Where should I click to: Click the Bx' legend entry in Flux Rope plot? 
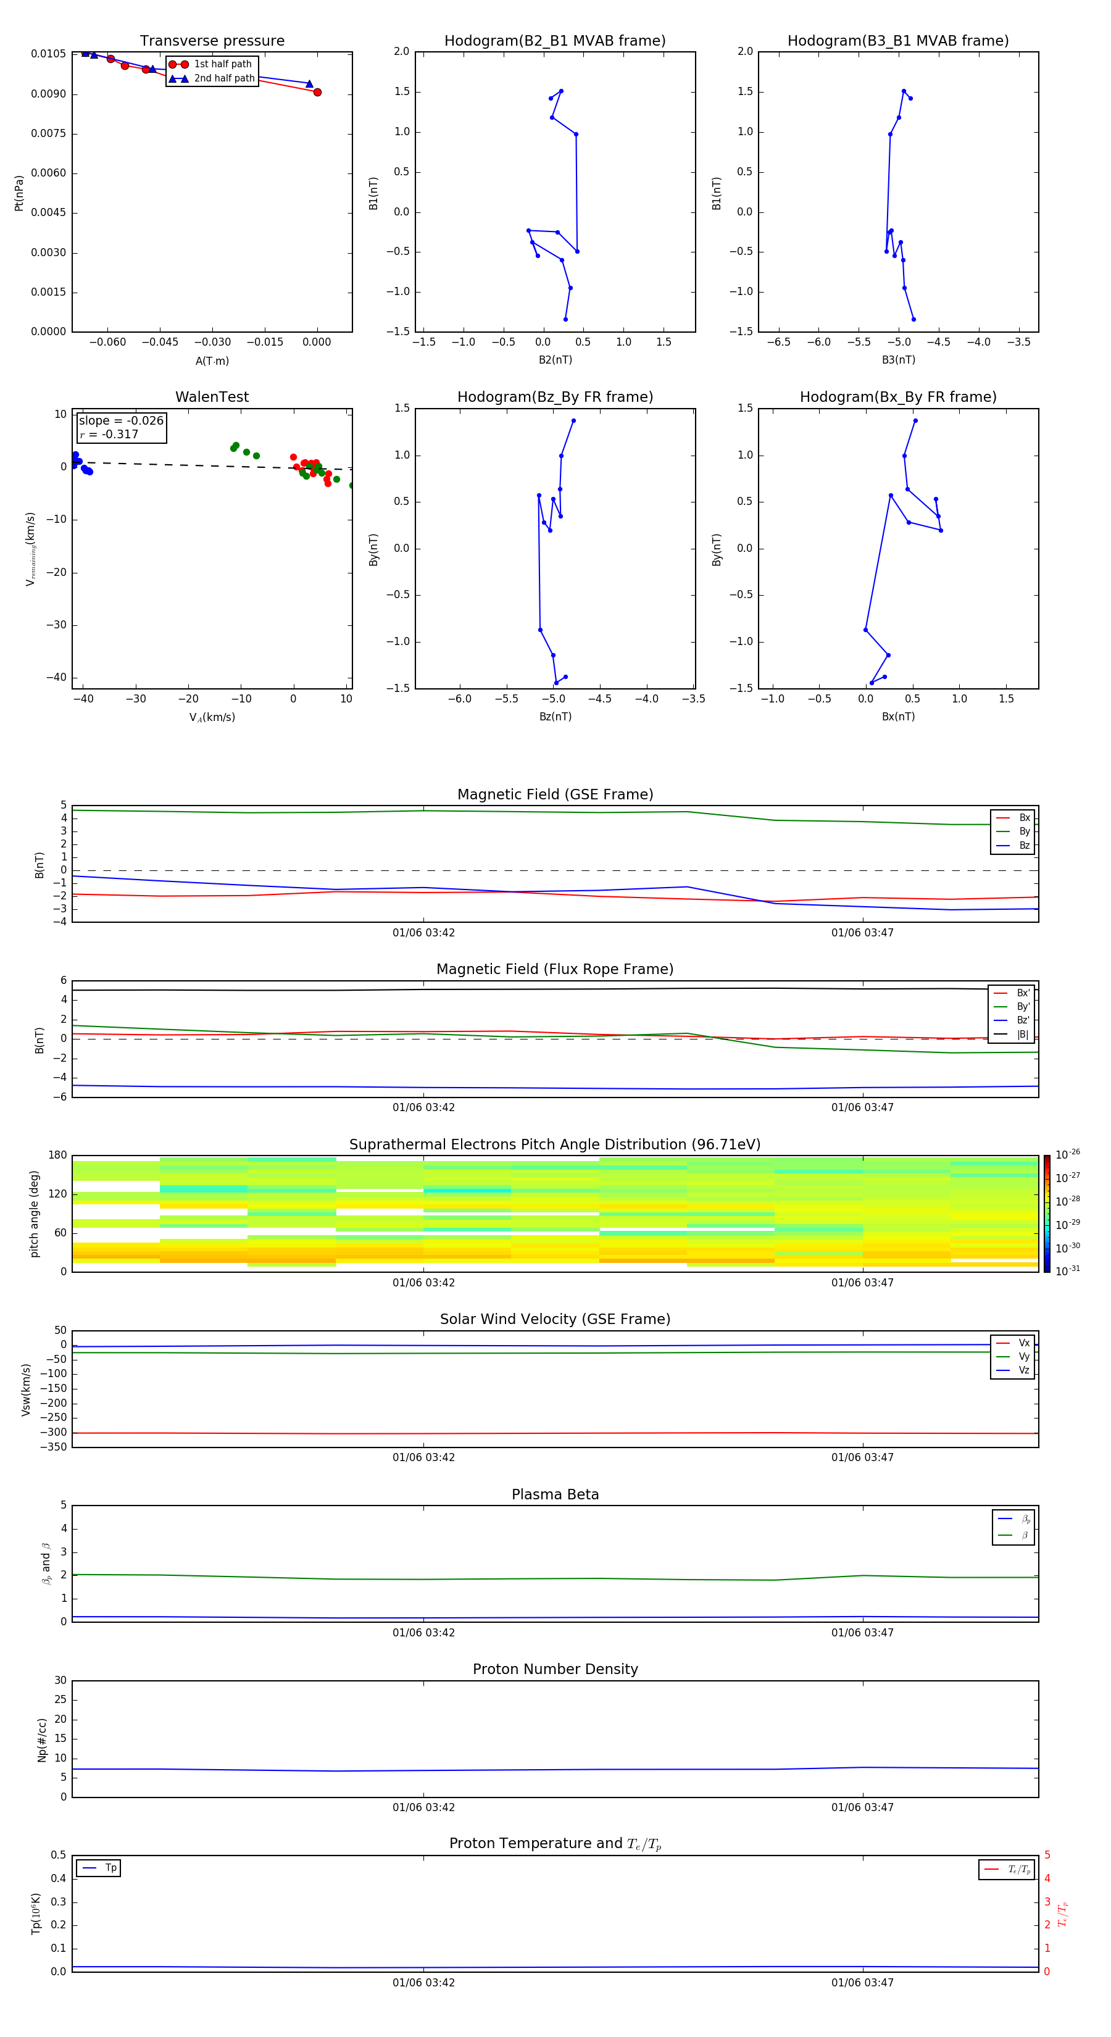[x=1012, y=993]
